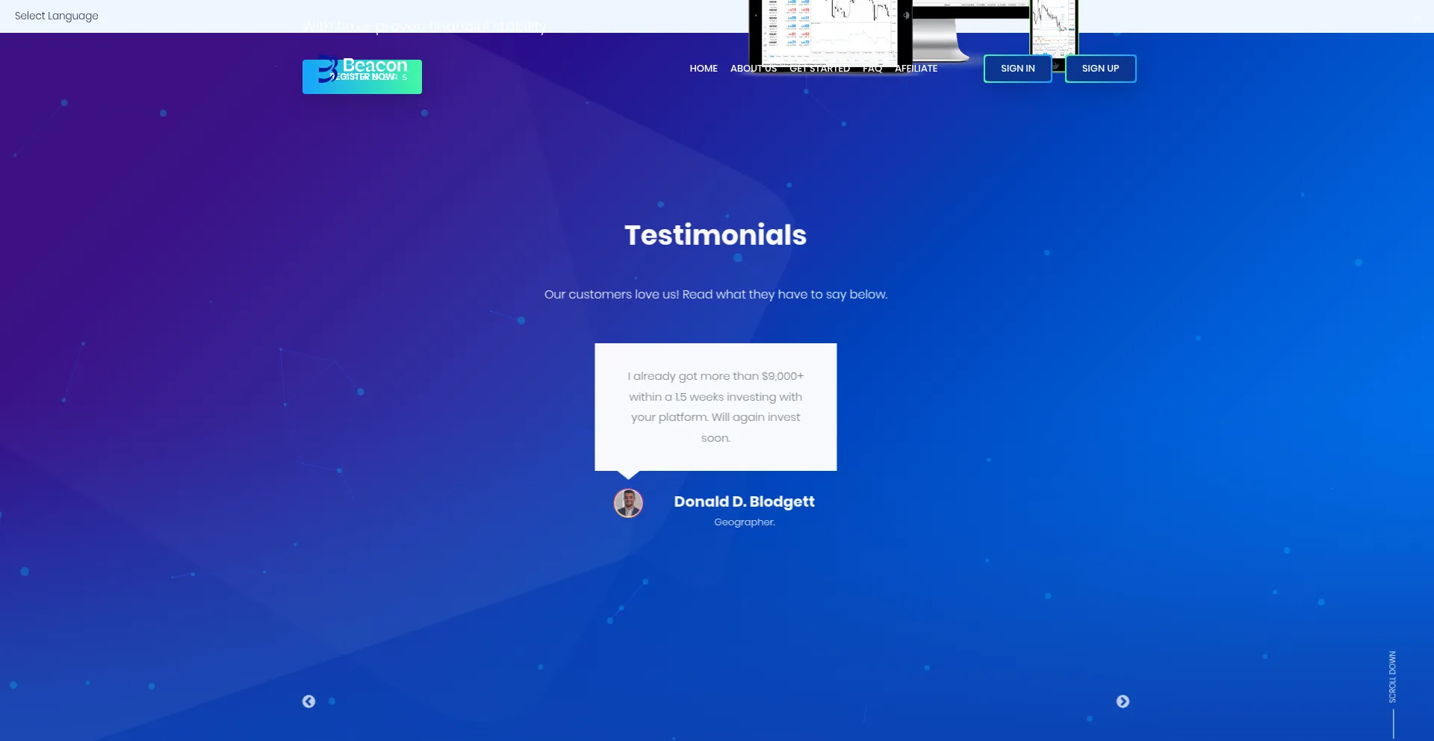Go to the HOME menu item
The image size is (1434, 741).
tap(703, 69)
